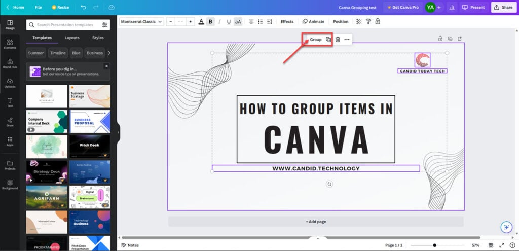Click the Redo arrow
This screenshot has height=251, width=519.
96,7
